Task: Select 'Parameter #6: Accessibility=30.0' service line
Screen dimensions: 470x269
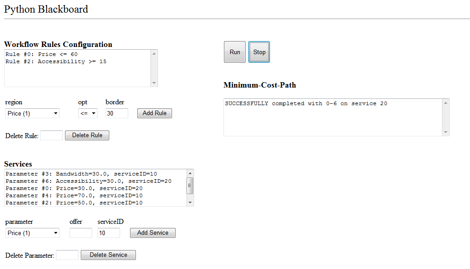Action: click(88, 181)
